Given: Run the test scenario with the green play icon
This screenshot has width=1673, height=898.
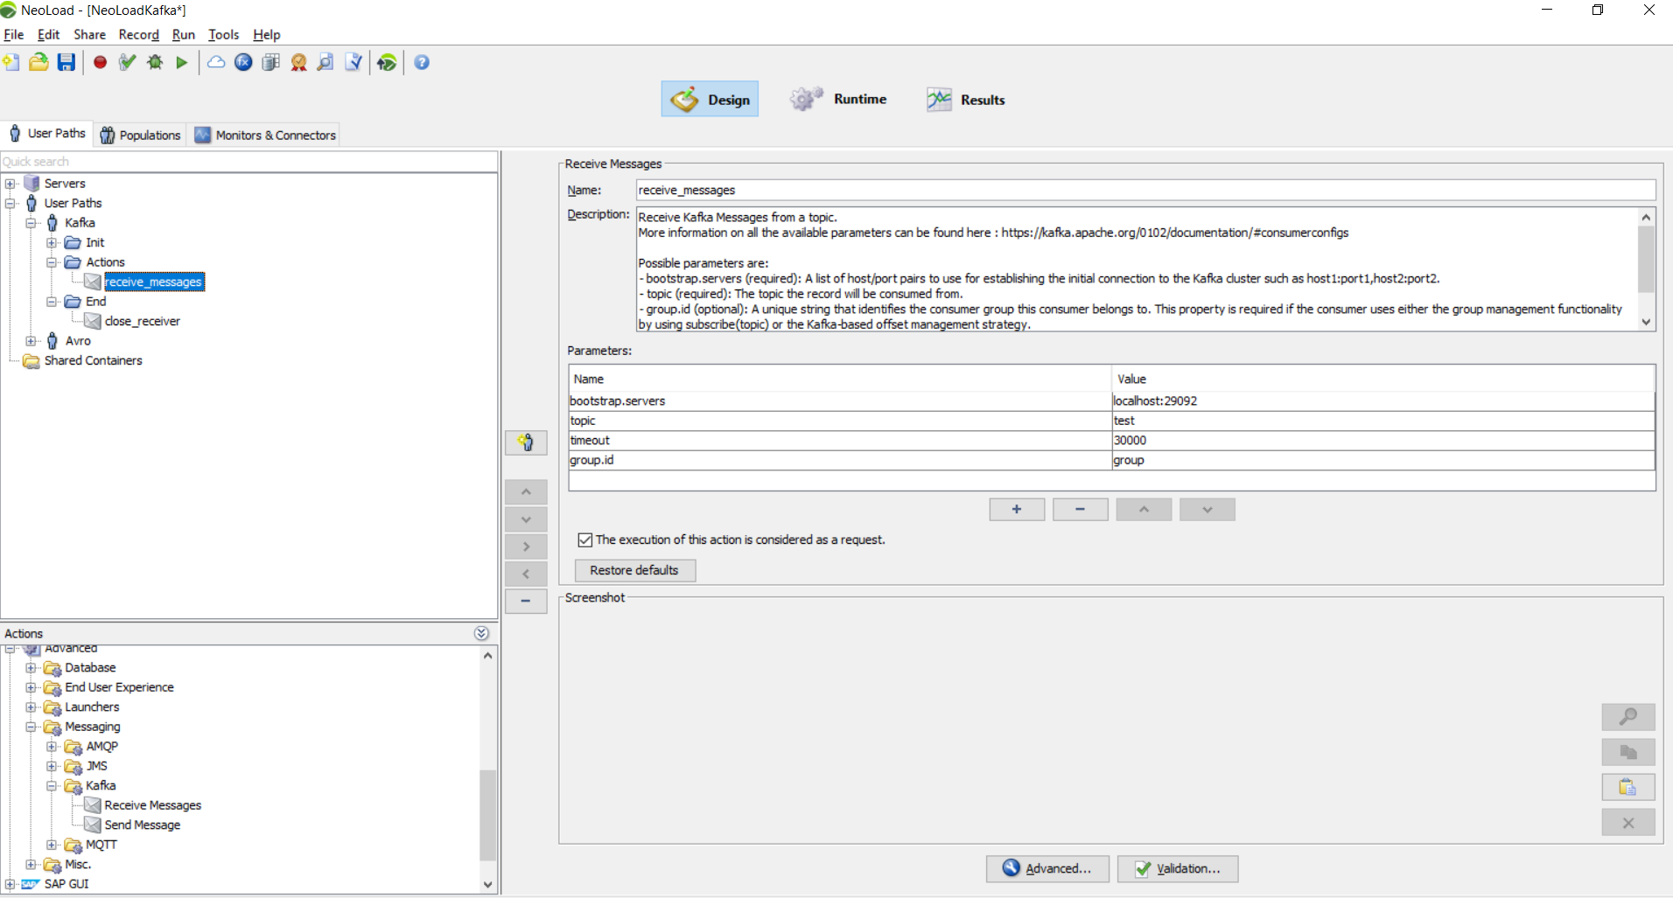Looking at the screenshot, I should click(x=184, y=62).
